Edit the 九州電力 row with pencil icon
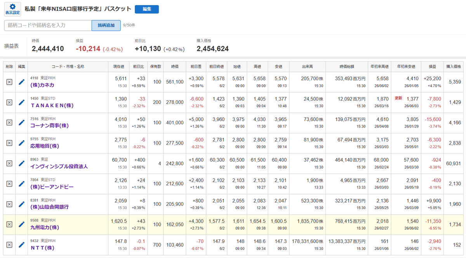466x258 pixels. click(22, 224)
